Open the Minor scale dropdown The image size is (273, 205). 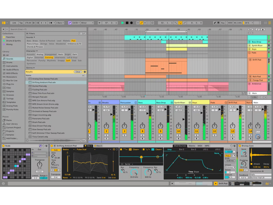[87, 23]
